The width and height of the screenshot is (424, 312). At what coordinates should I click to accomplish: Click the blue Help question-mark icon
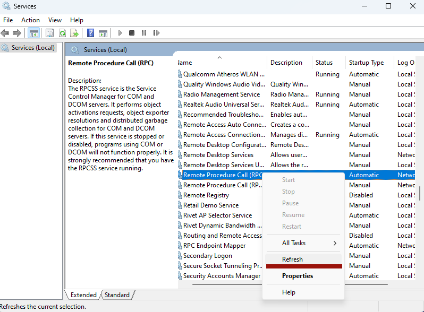pos(91,33)
